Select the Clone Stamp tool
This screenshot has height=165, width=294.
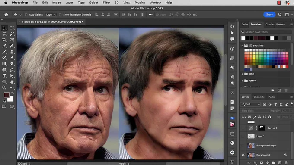pyautogui.click(x=12, y=52)
